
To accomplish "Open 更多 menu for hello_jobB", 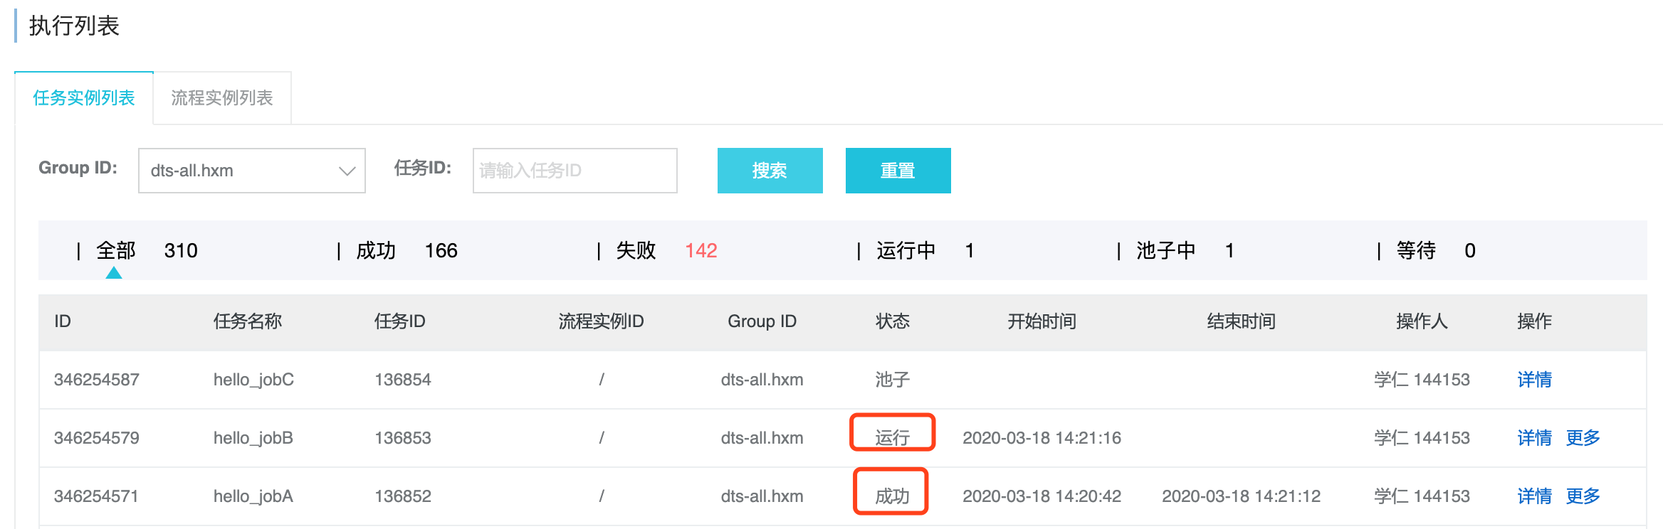I will point(1583,438).
